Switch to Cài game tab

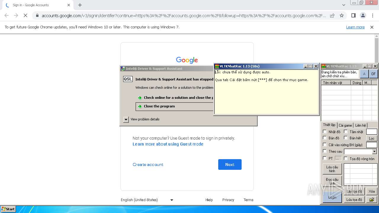(x=345, y=125)
